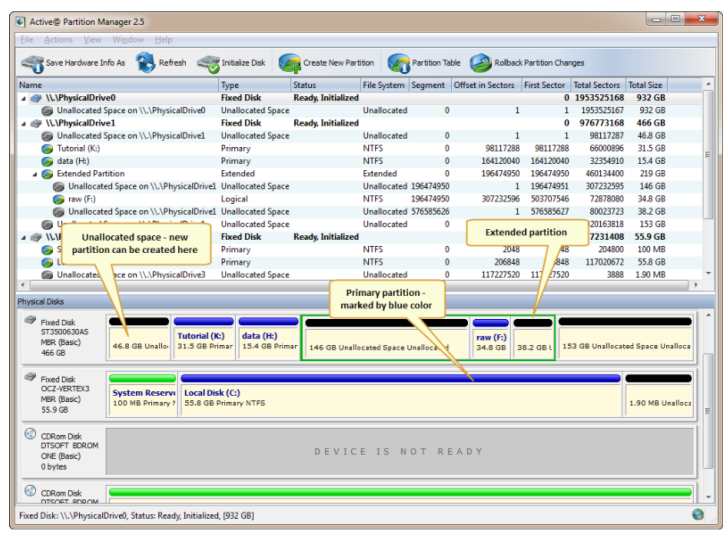Viewport: 726px width, 537px height.
Task: Click the ST3500630AS fixed disk icon
Action: click(x=31, y=320)
